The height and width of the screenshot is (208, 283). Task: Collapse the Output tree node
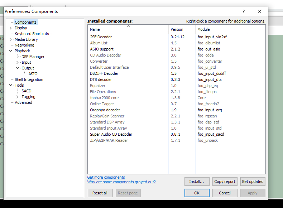17,68
